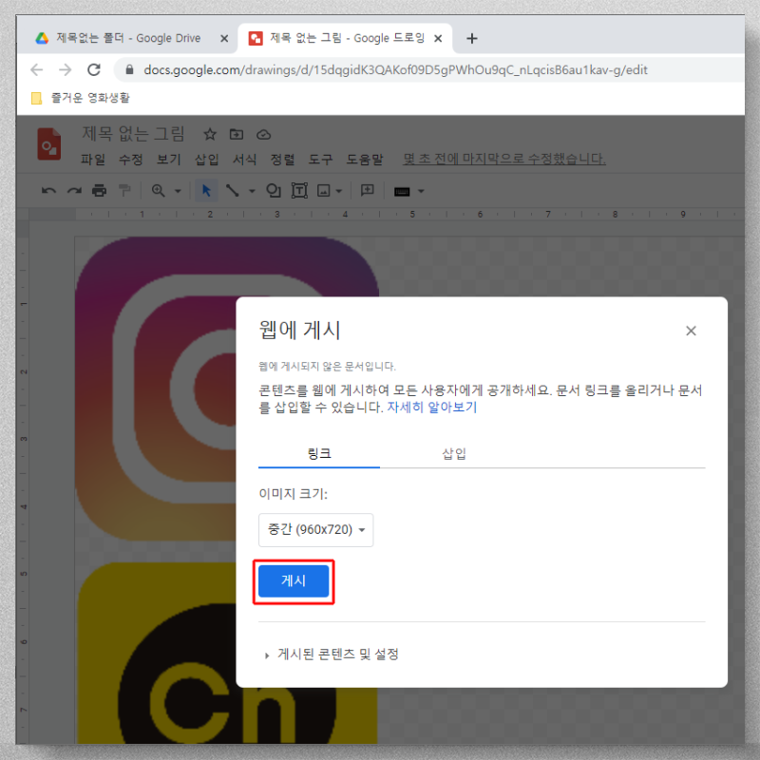
Task: Open the zoom dropdown arrow
Action: (178, 191)
